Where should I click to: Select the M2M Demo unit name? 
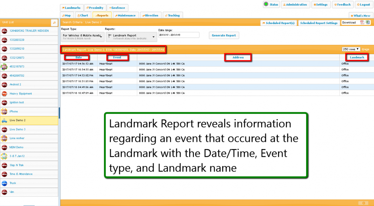[x=16, y=147]
